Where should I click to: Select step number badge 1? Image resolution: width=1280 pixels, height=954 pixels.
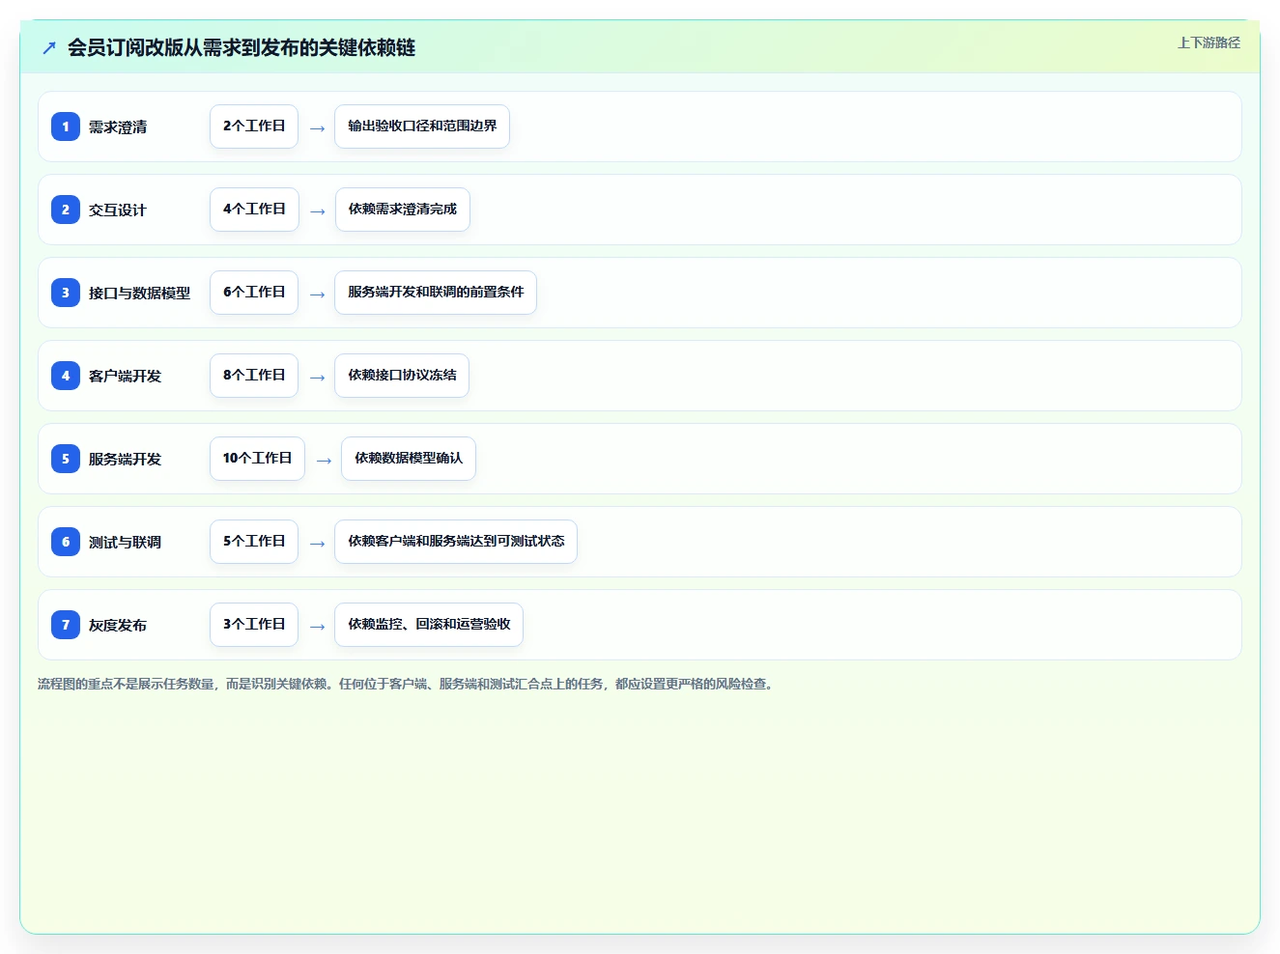tap(66, 126)
